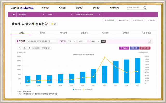Click 기간선택 label

click(63, 41)
